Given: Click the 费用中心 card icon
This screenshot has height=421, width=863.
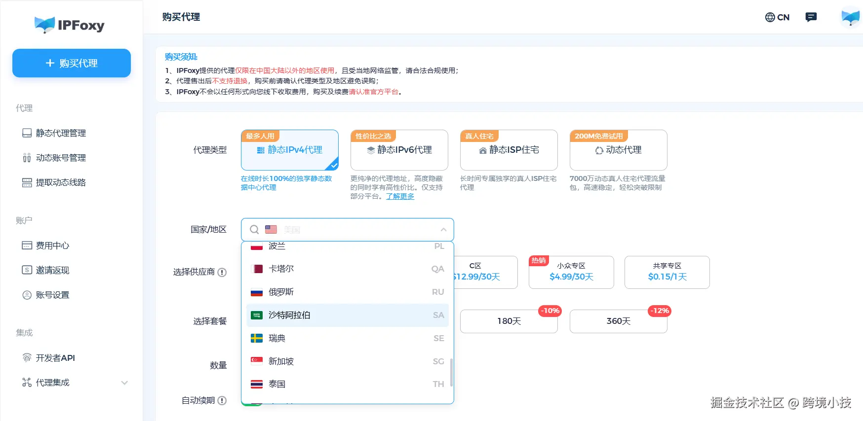Looking at the screenshot, I should tap(27, 246).
